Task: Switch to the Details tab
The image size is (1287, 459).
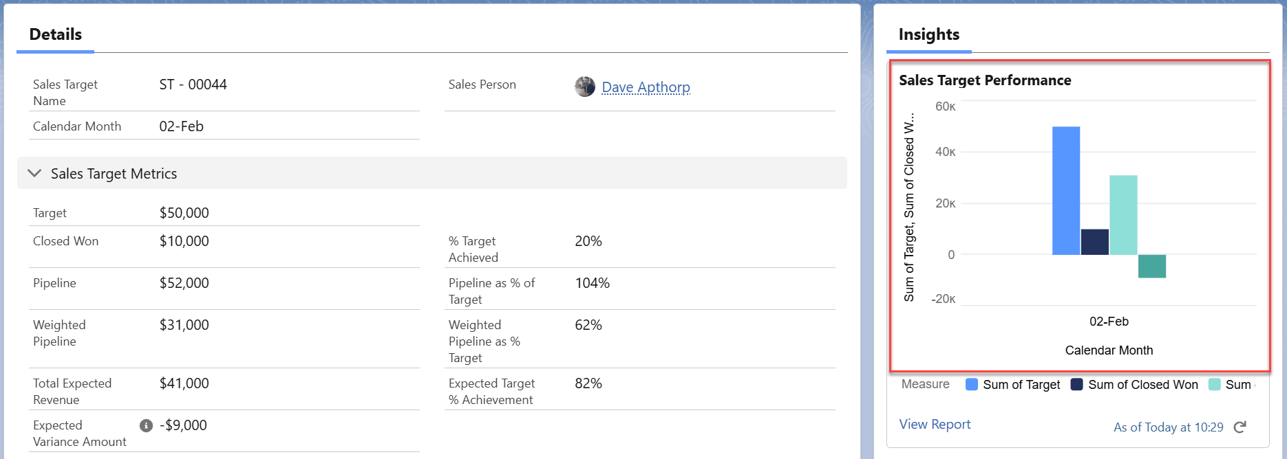Action: tap(56, 34)
